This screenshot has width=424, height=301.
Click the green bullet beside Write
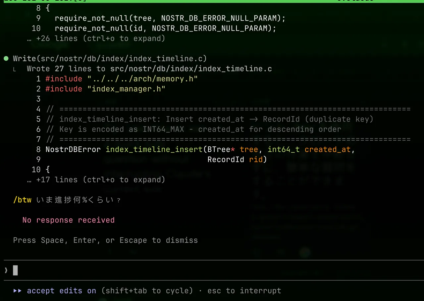pos(6,59)
